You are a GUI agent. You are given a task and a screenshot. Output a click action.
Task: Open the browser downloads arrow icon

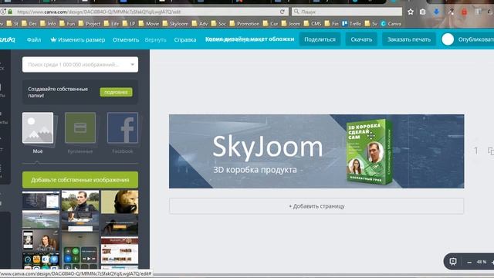coord(436,12)
